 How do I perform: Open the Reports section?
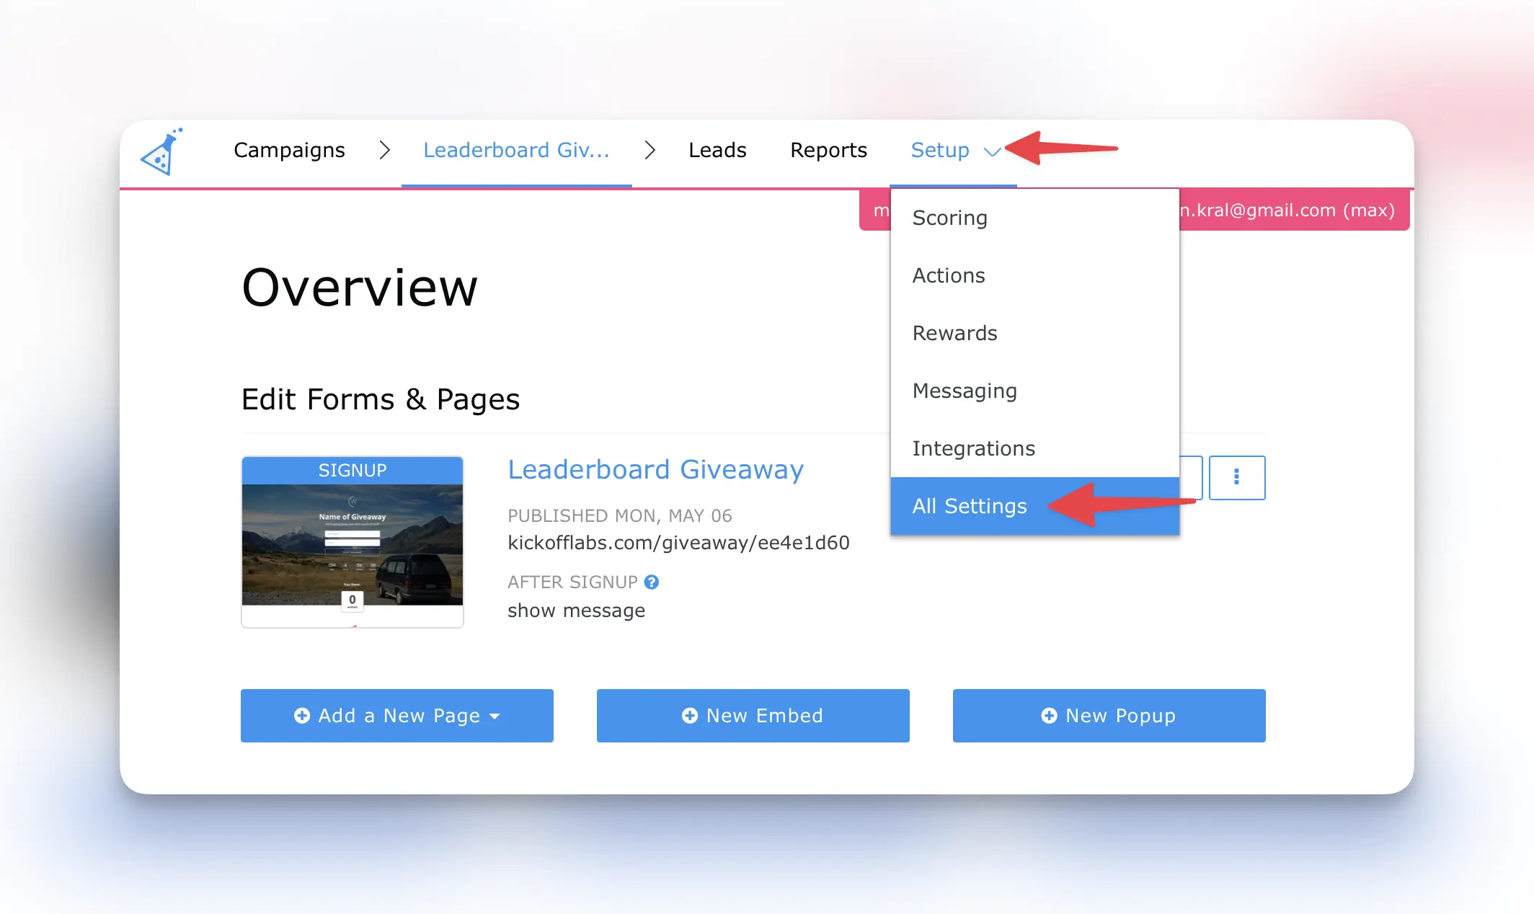tap(828, 150)
